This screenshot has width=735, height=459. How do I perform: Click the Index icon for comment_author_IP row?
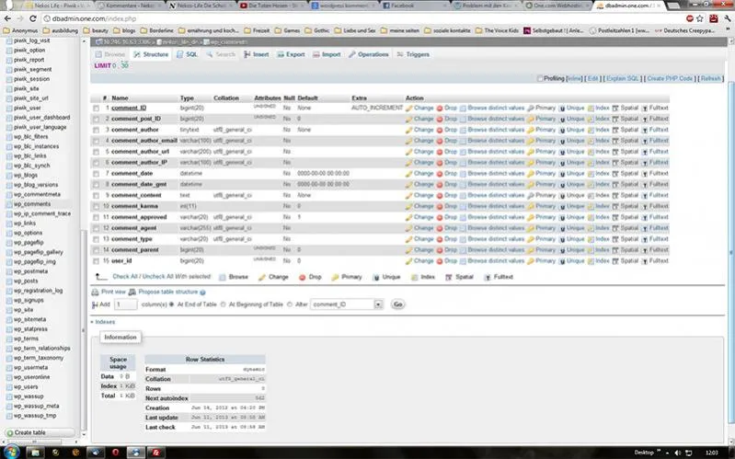pyautogui.click(x=591, y=163)
